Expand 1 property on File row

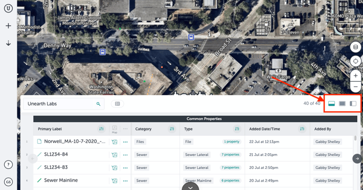[x=232, y=142]
